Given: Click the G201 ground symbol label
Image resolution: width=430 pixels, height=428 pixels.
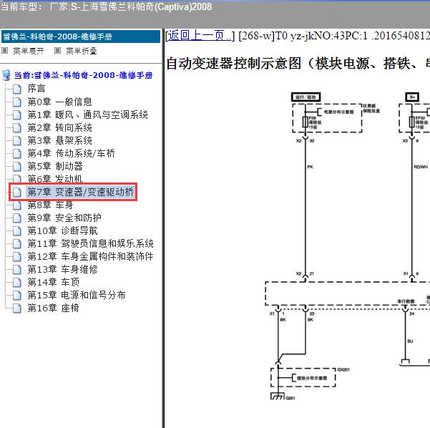Looking at the screenshot, I should point(290,398).
